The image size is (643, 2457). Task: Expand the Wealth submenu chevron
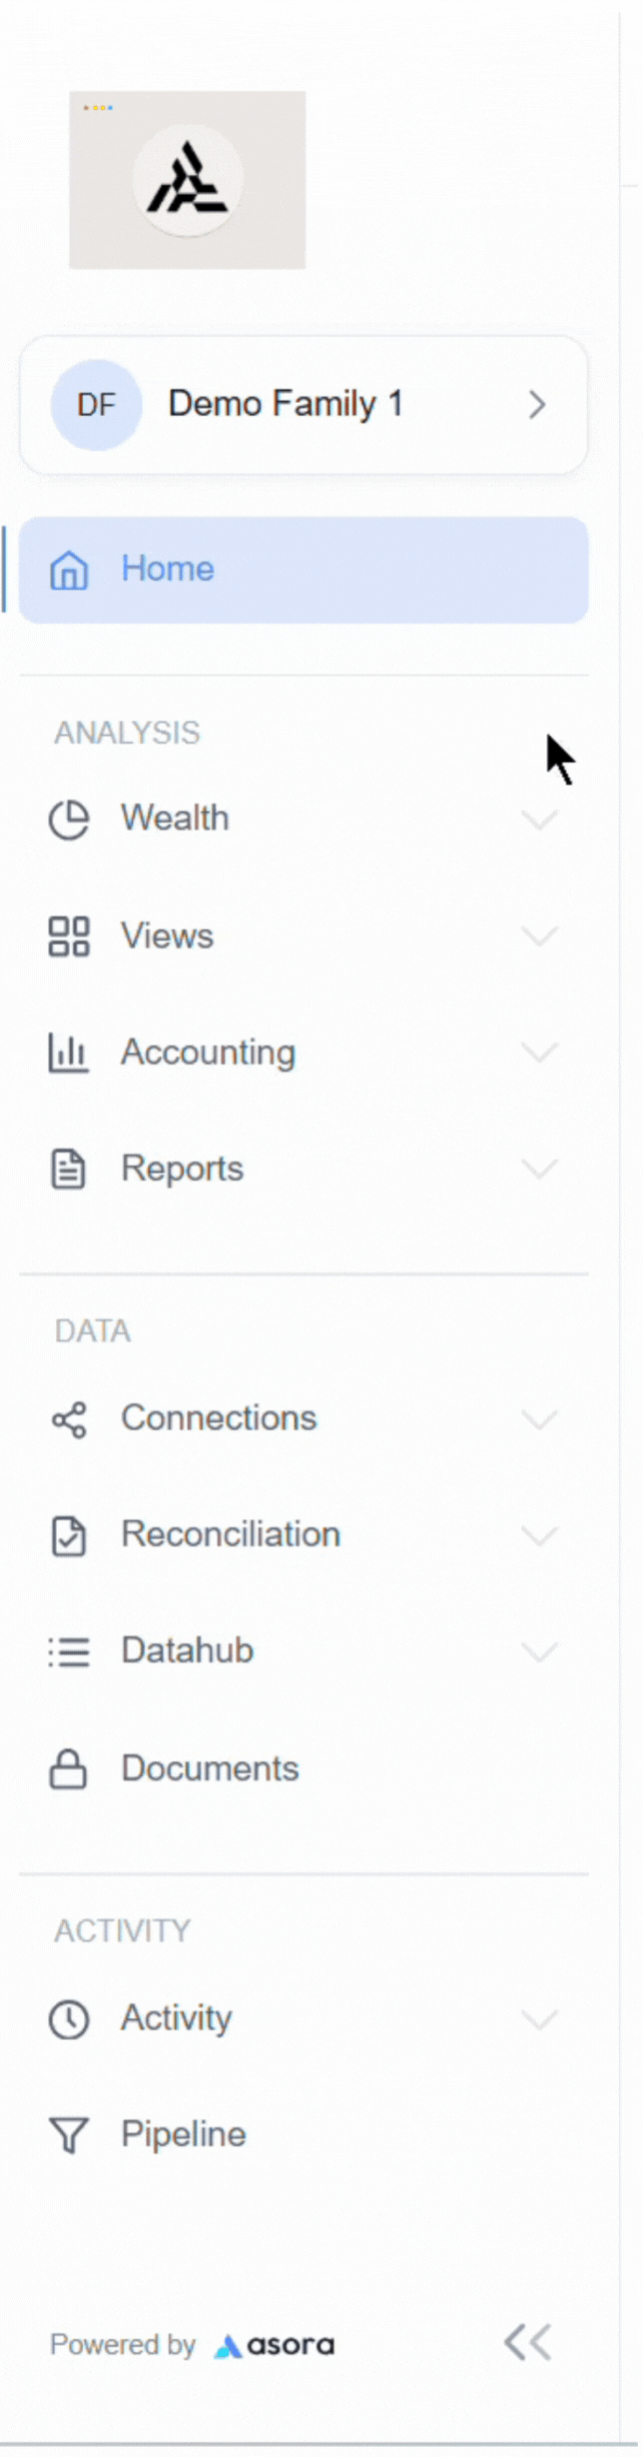tap(539, 821)
